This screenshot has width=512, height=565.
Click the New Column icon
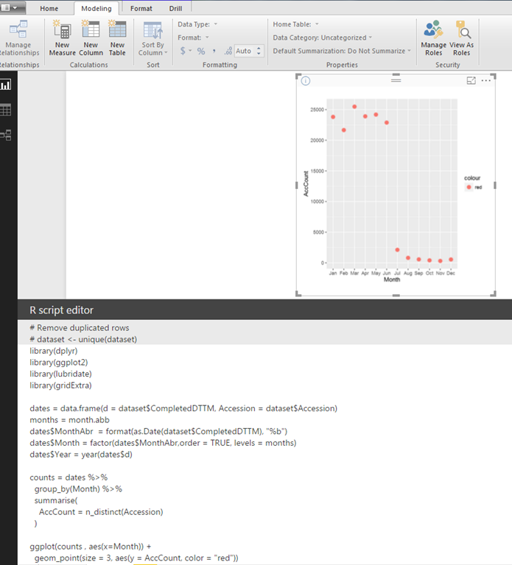click(91, 30)
